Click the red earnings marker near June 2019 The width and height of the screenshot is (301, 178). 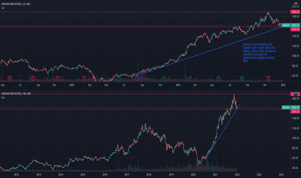pos(10,78)
